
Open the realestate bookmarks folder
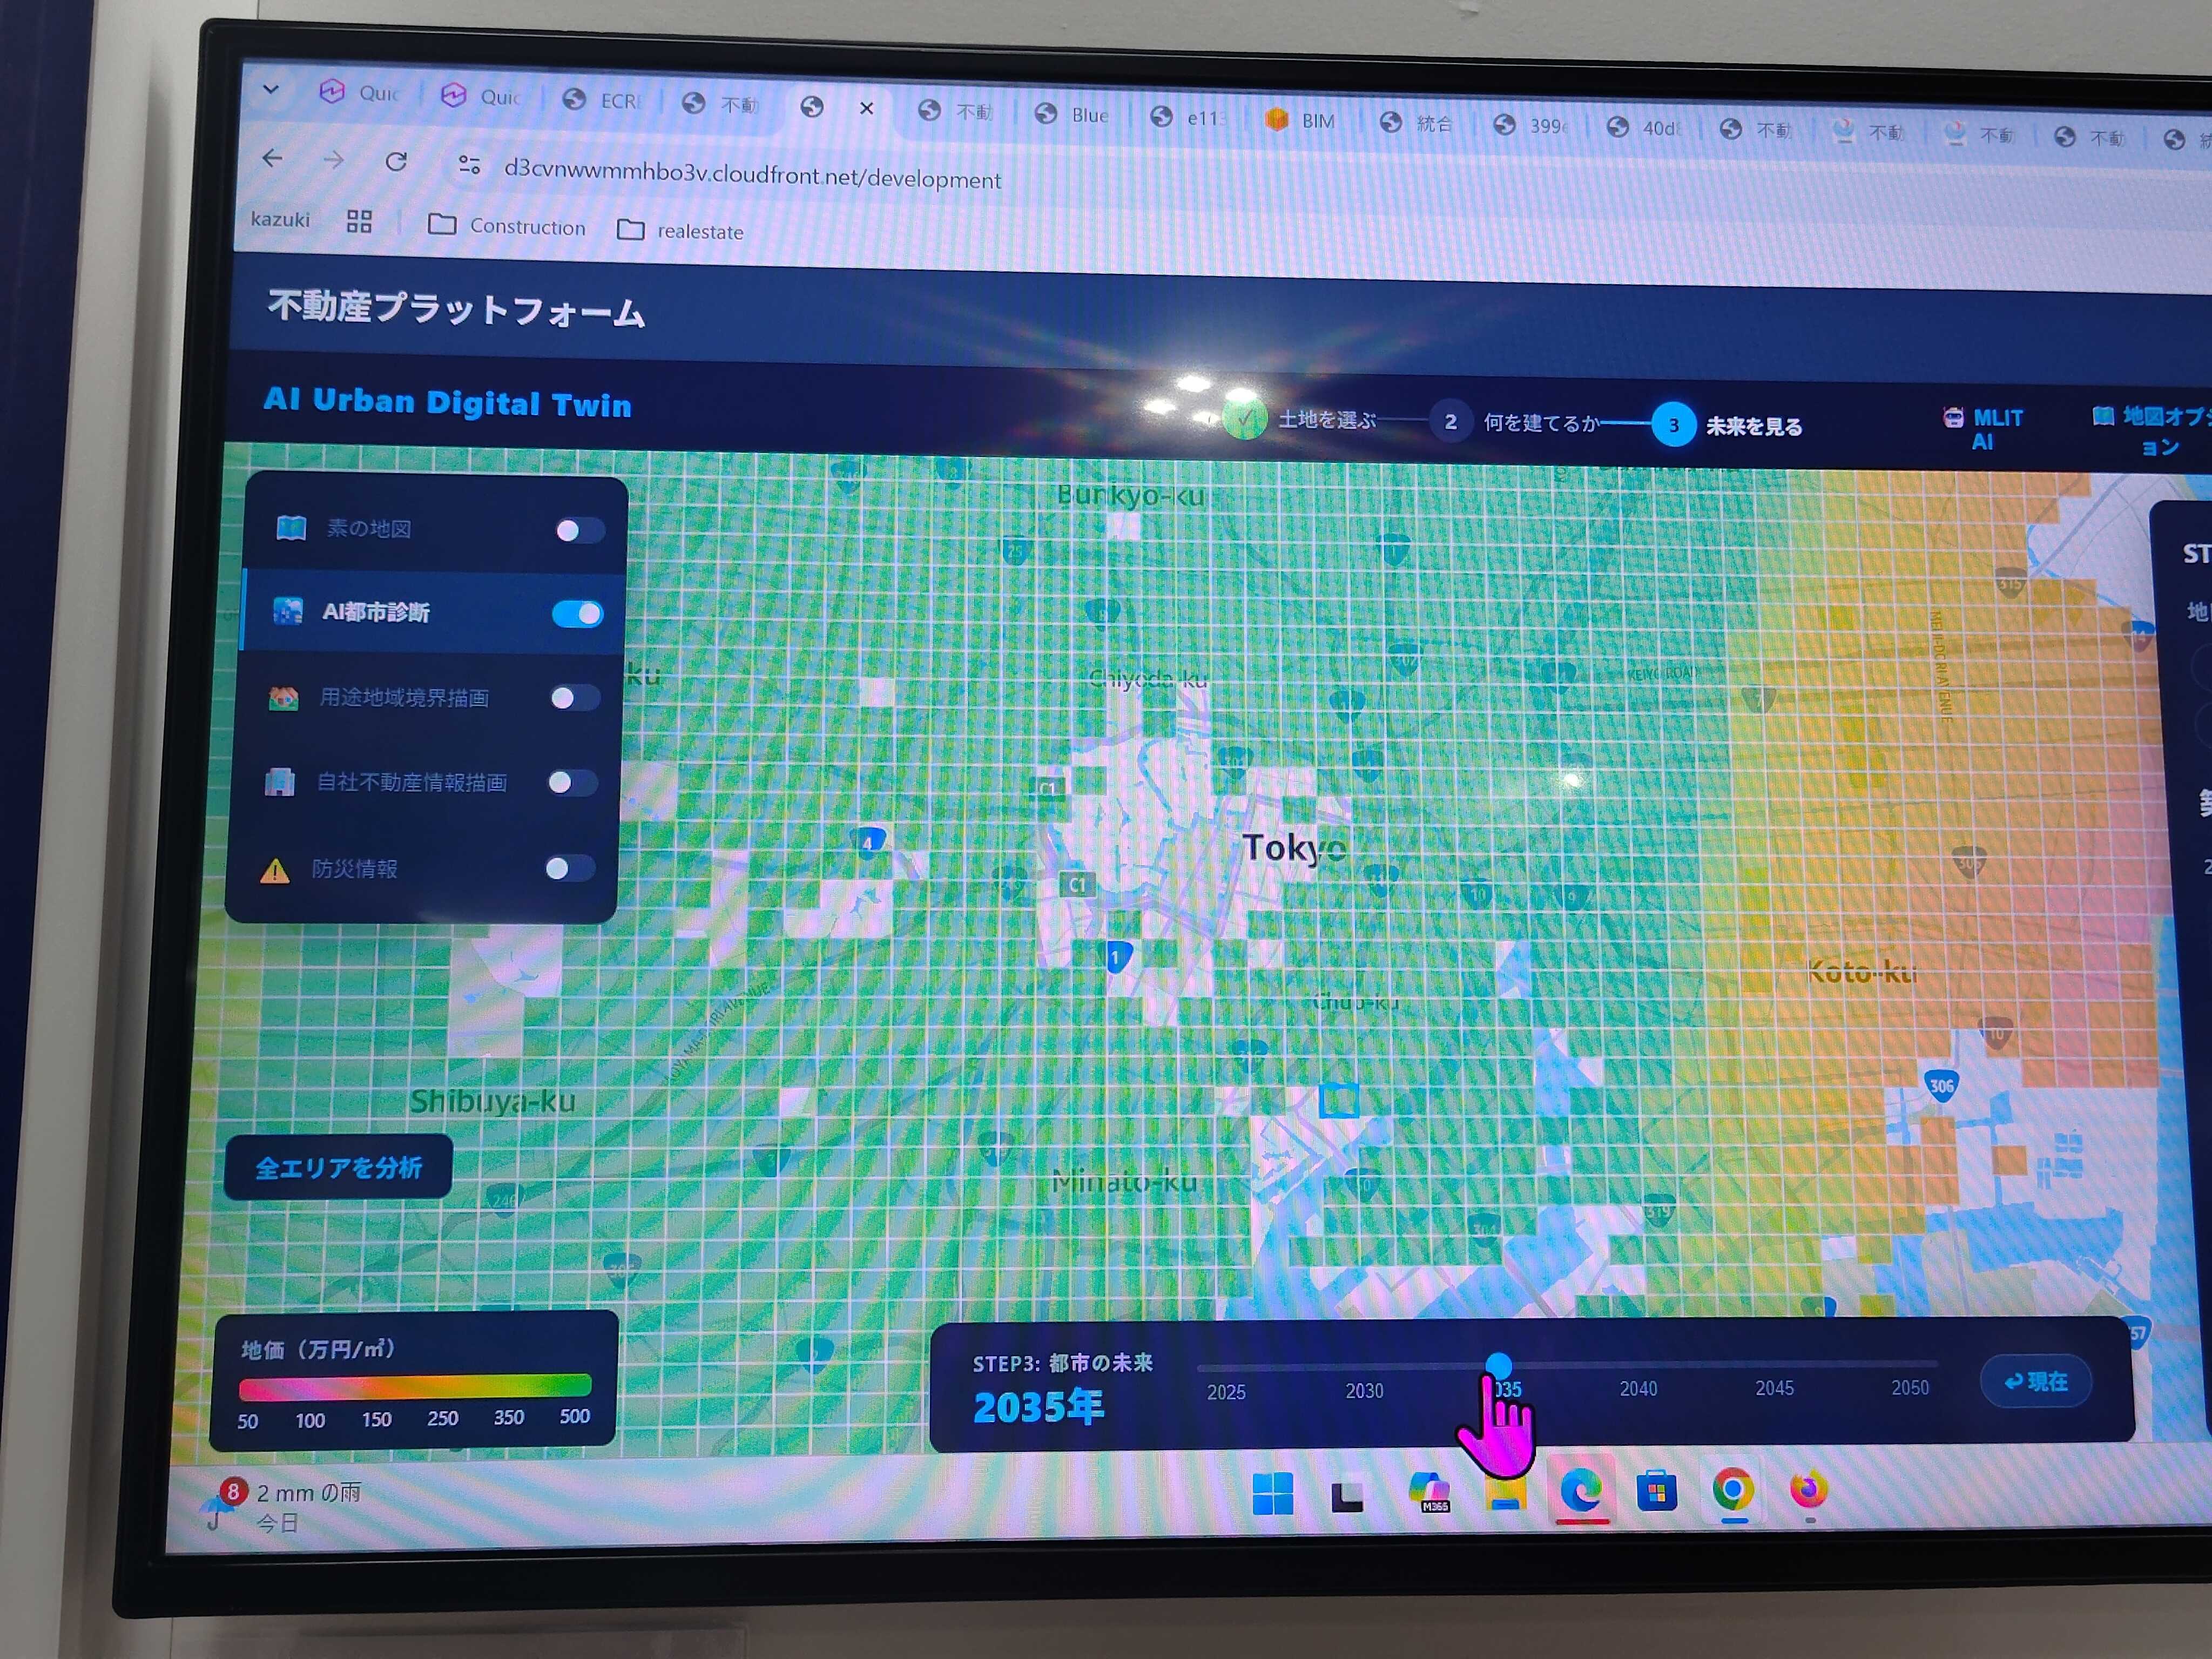(x=681, y=231)
